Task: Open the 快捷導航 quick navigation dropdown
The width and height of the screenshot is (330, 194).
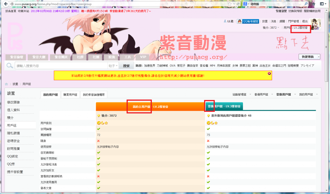Action: 309,56
